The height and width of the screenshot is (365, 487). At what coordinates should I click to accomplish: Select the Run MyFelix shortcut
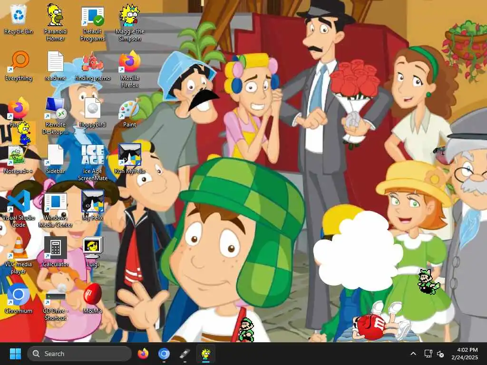(129, 159)
